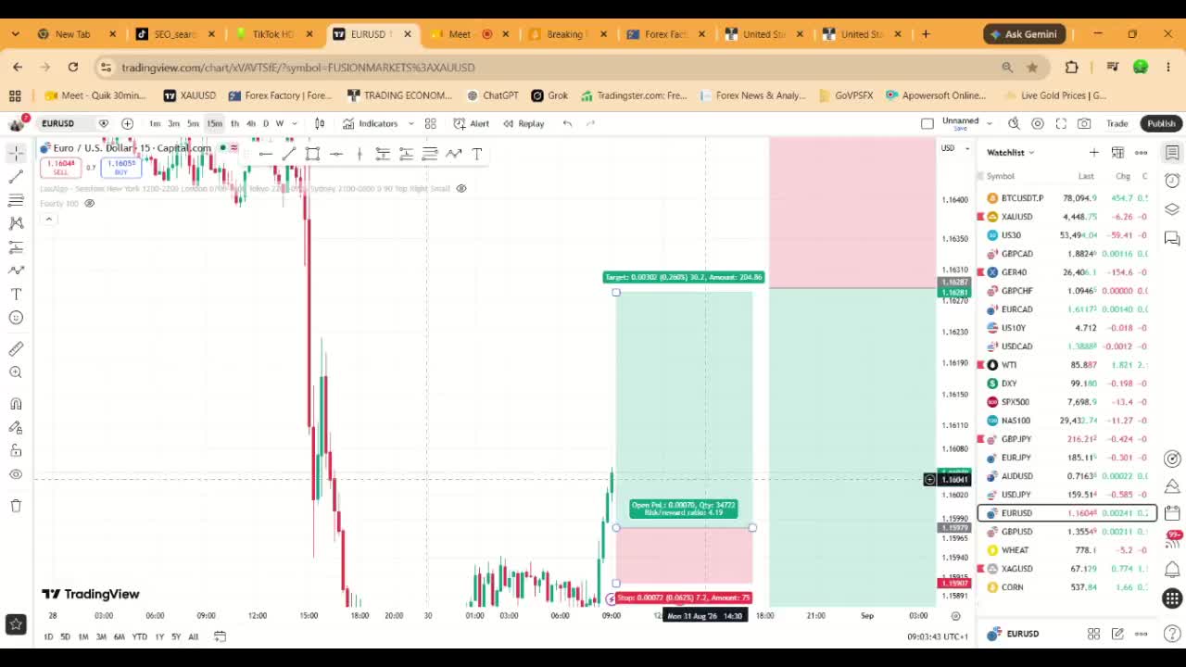Open the brushes tool in left toolbar

16,271
